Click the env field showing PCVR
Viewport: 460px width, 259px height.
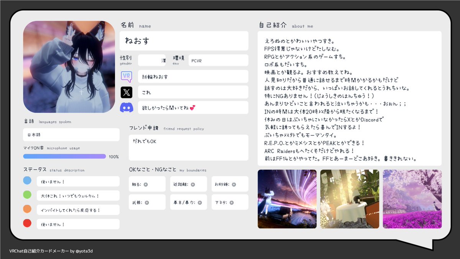[x=218, y=60]
